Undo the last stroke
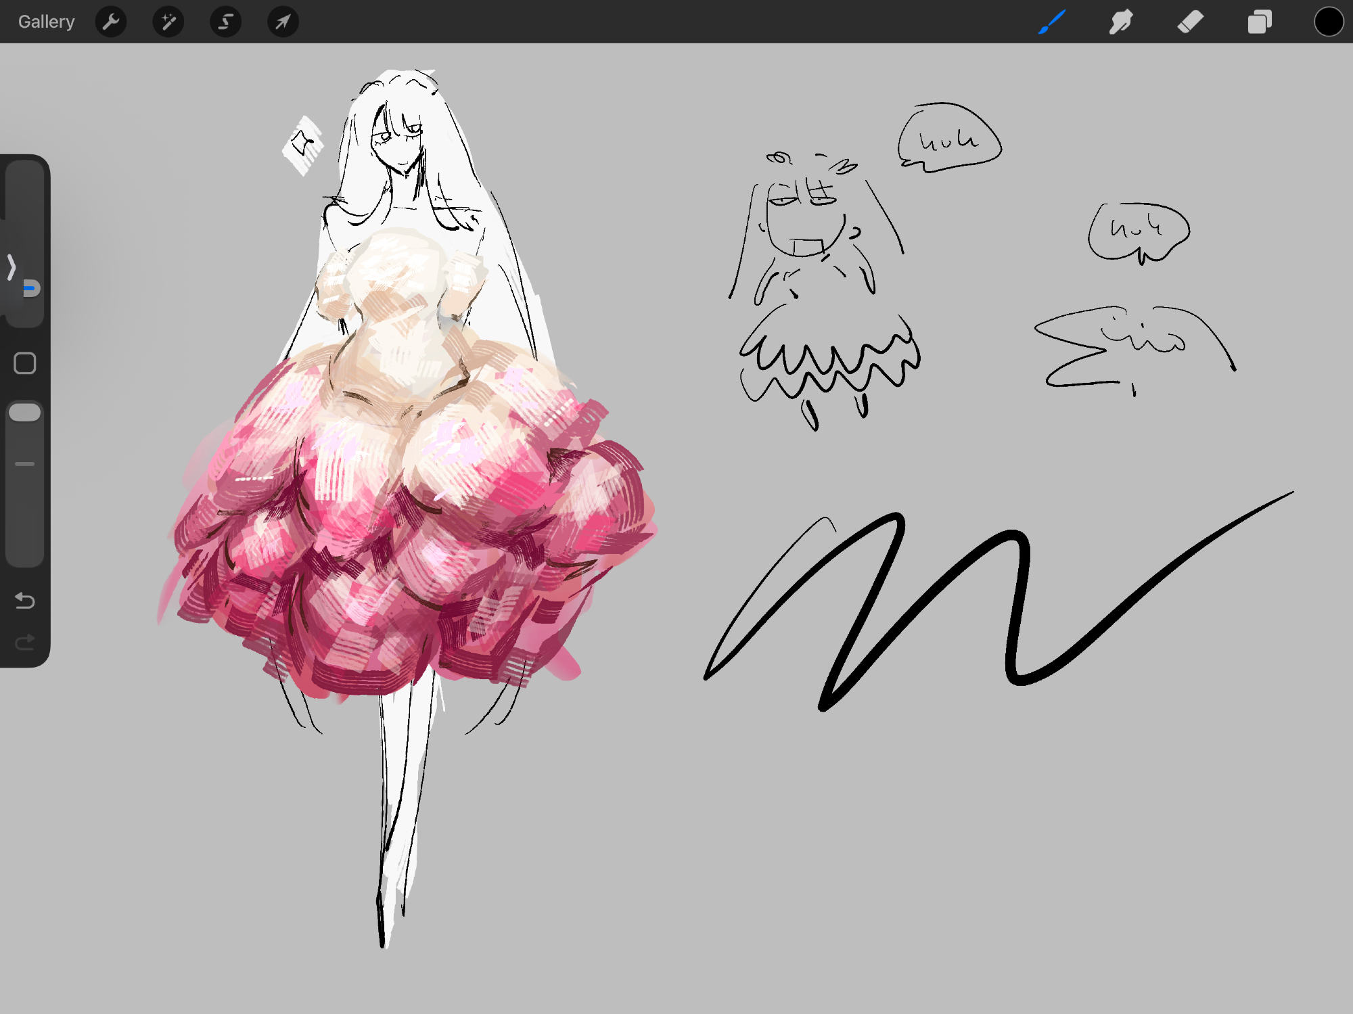Viewport: 1353px width, 1014px height. click(x=25, y=601)
